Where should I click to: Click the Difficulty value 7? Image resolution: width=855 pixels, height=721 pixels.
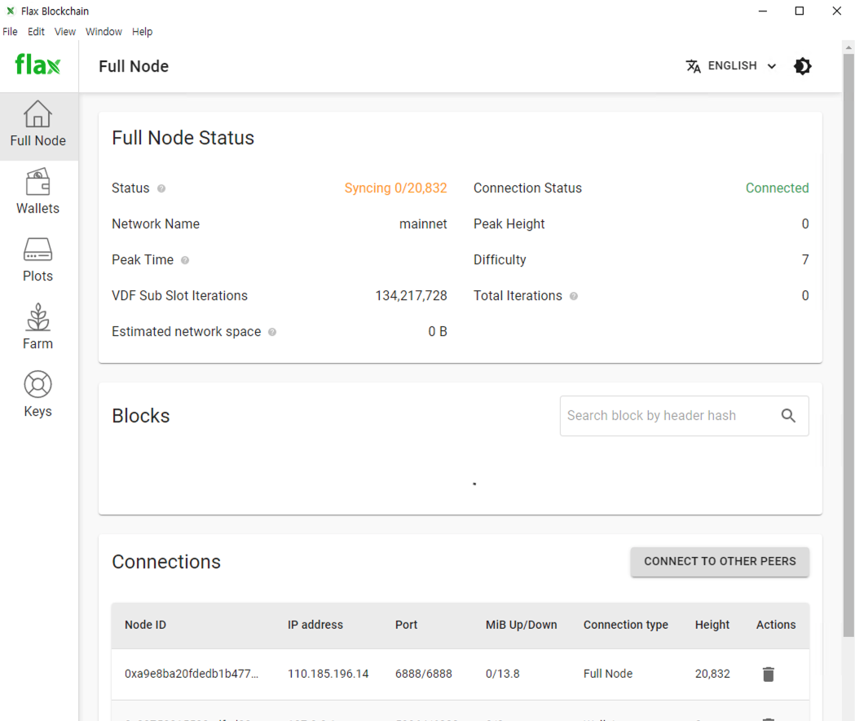coord(804,260)
